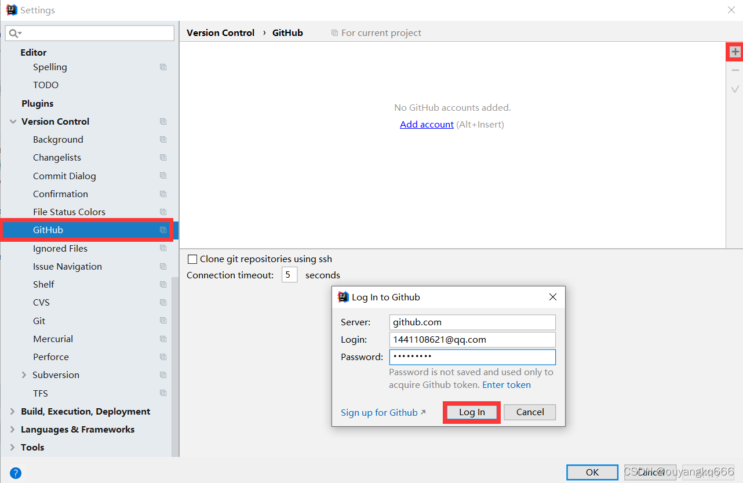
Task: Expand the Tools section
Action: point(13,448)
